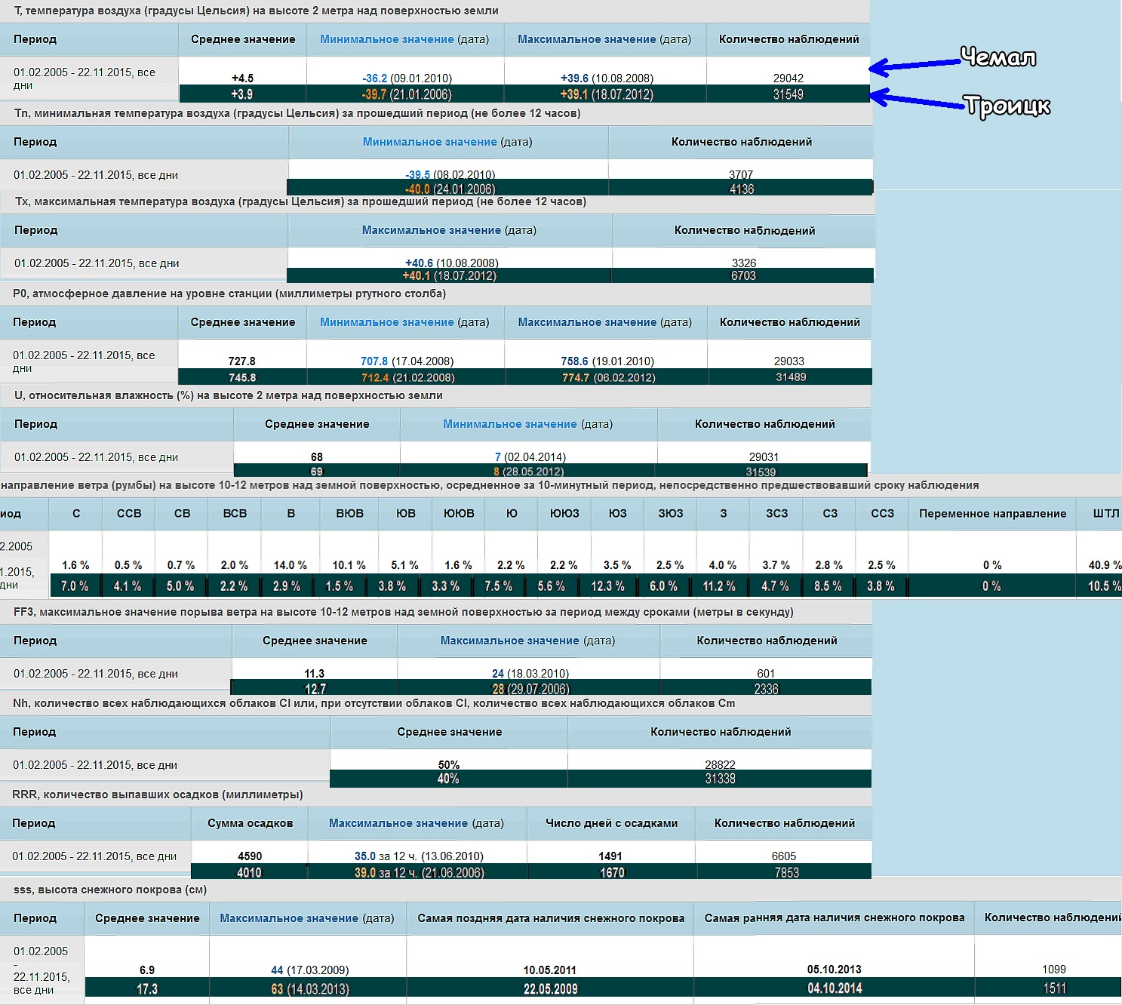This screenshot has height=1005, width=1122.
Task: Click the 774.7 maximum pressure value
Action: tap(576, 378)
